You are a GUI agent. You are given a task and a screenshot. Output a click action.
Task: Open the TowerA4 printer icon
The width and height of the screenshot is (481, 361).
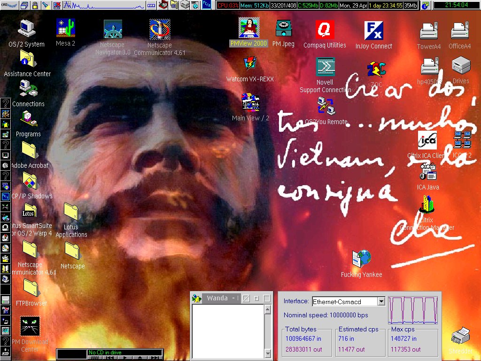[x=429, y=31]
